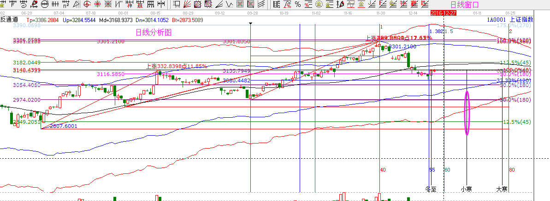Viewport: 550px width, 201px height.
Task: Click the grid list table icon
Action: [277, 4]
